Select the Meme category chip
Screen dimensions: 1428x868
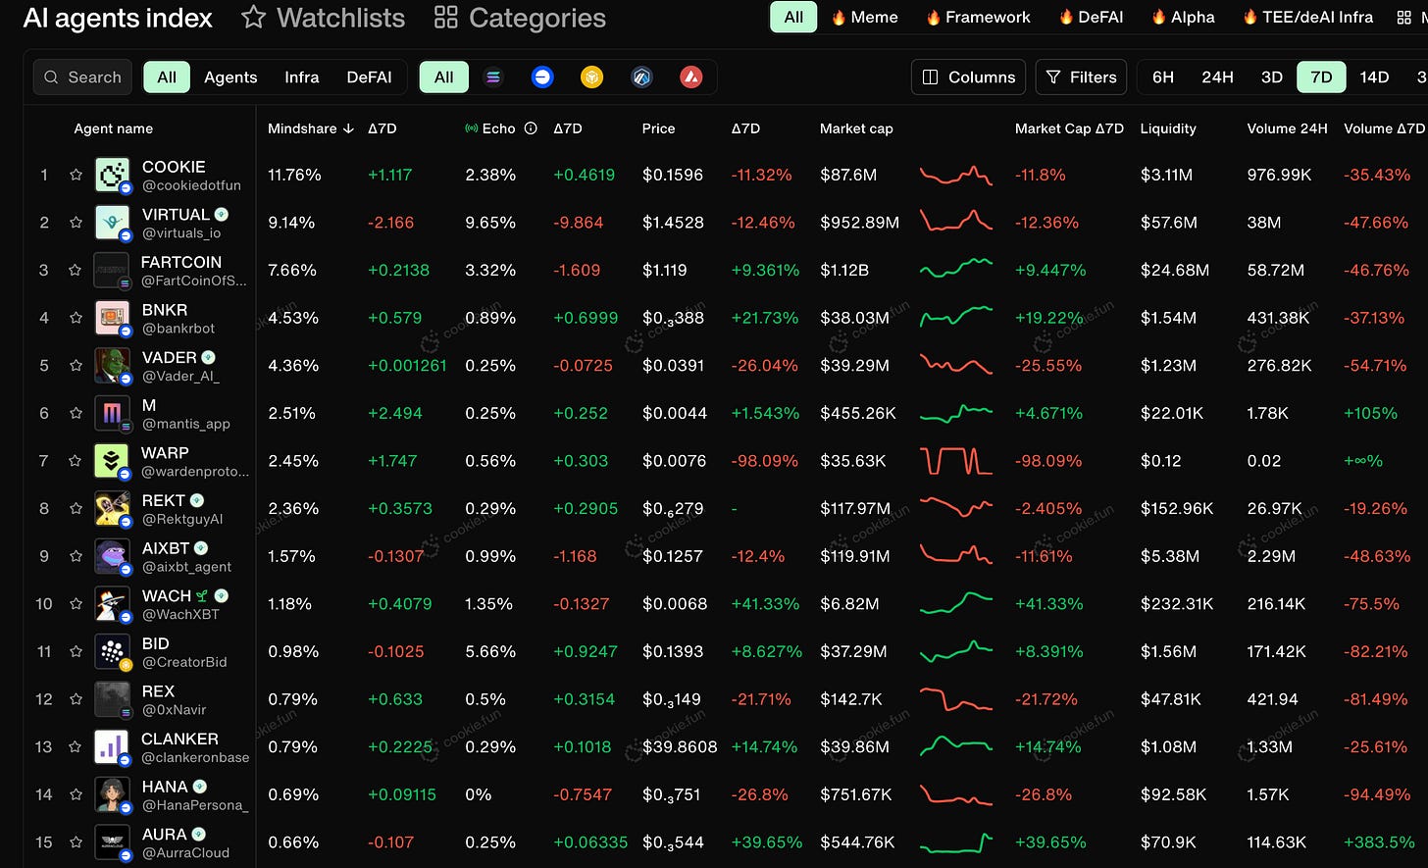click(x=864, y=17)
